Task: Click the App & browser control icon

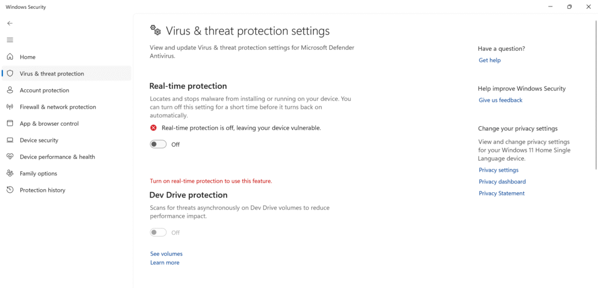Action: [x=10, y=124]
